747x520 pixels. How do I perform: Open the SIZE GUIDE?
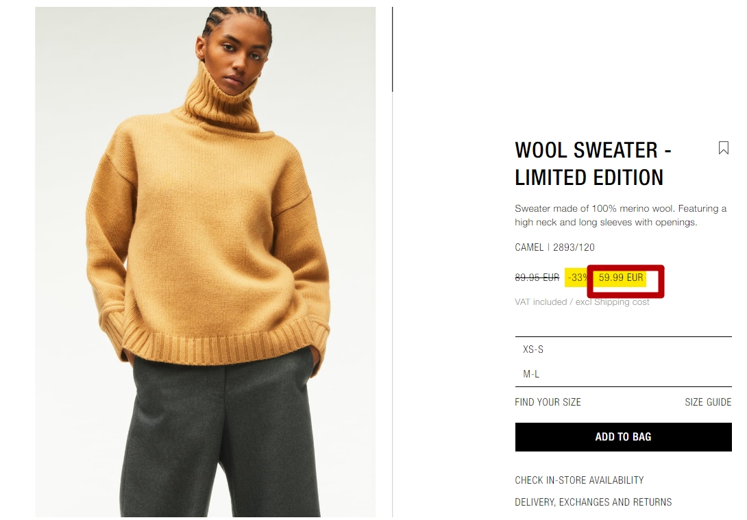click(708, 402)
